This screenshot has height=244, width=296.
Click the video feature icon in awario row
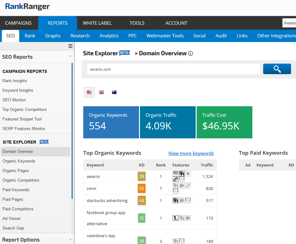point(182,179)
